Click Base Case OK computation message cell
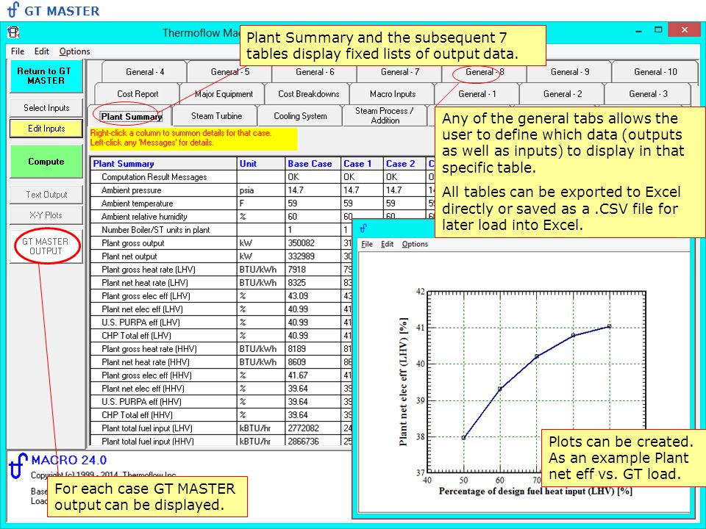The width and height of the screenshot is (706, 529). tap(313, 177)
